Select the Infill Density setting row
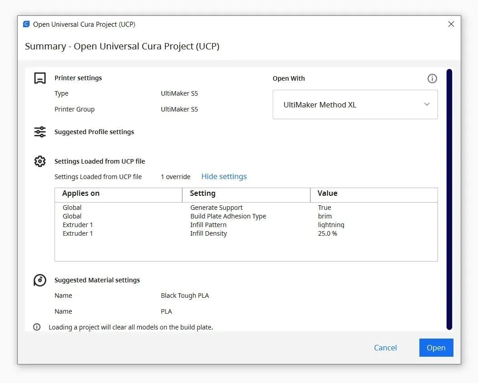Screen dimensions: 478x383 246,233
